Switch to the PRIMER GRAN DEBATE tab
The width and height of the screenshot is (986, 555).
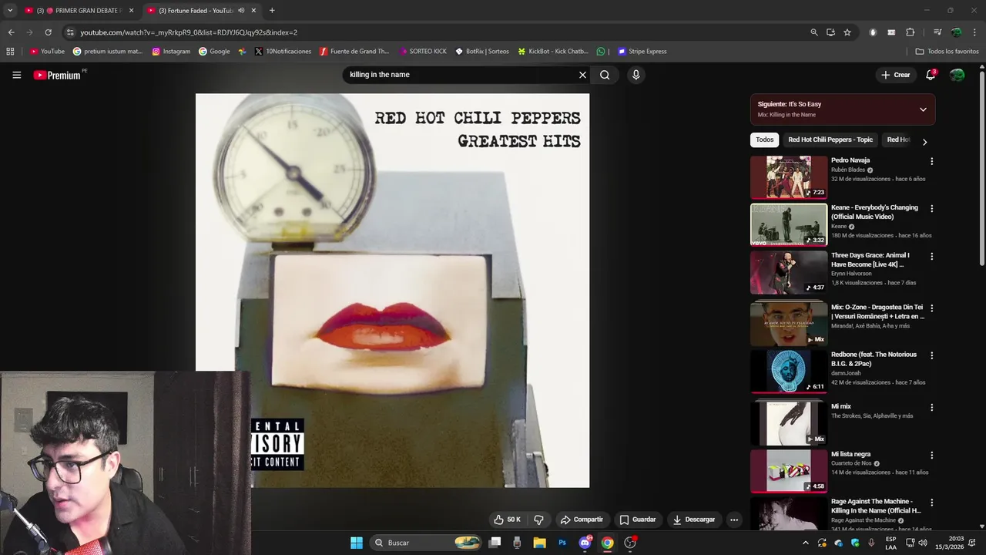(x=79, y=10)
